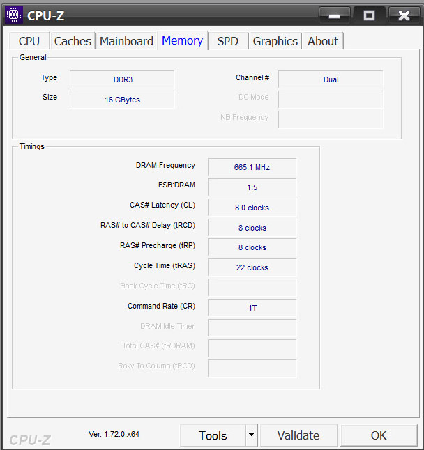The image size is (424, 450).
Task: Select the Memory tab
Action: click(183, 40)
